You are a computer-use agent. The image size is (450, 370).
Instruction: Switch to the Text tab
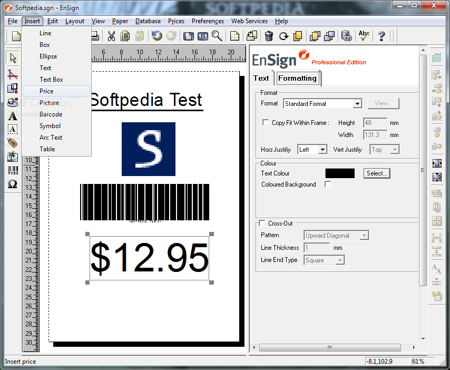(x=261, y=78)
